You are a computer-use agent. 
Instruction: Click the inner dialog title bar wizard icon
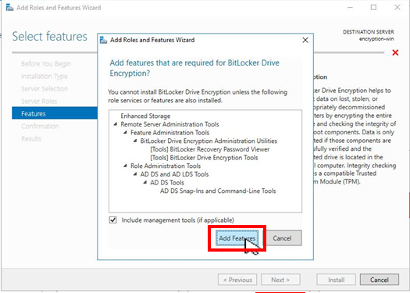click(104, 40)
